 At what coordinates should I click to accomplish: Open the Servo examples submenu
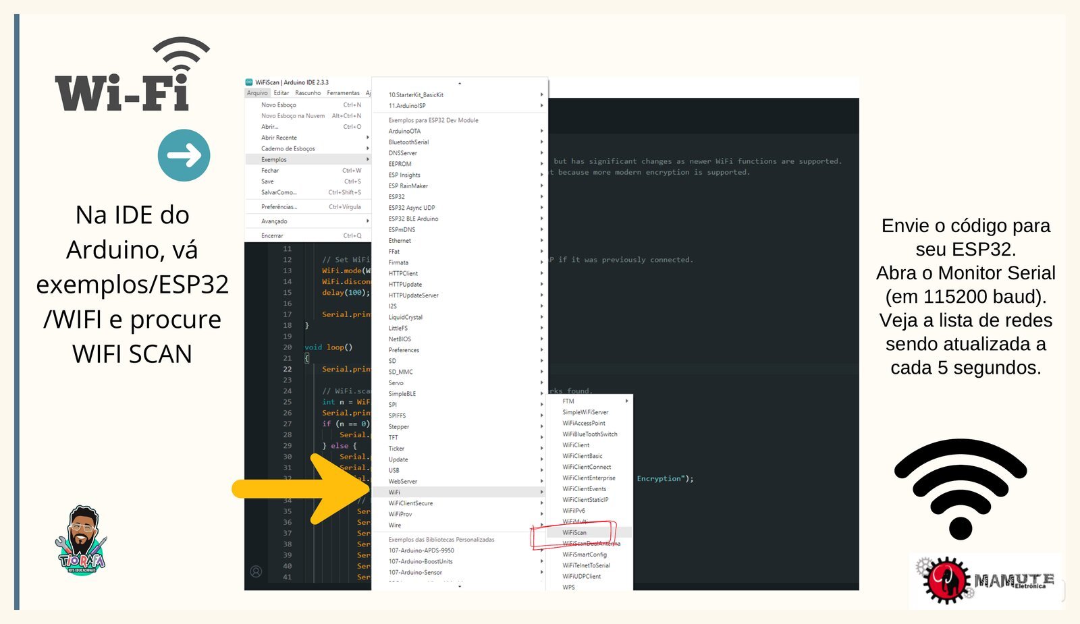coord(460,383)
